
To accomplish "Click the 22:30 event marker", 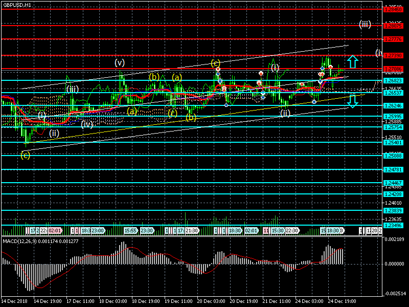I will tap(292, 231).
